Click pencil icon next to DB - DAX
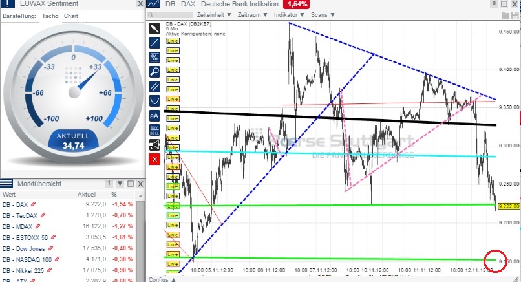 click(33, 204)
